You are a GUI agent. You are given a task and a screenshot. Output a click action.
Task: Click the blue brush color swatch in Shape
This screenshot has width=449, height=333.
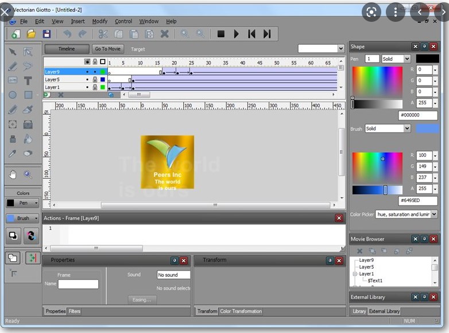click(427, 128)
